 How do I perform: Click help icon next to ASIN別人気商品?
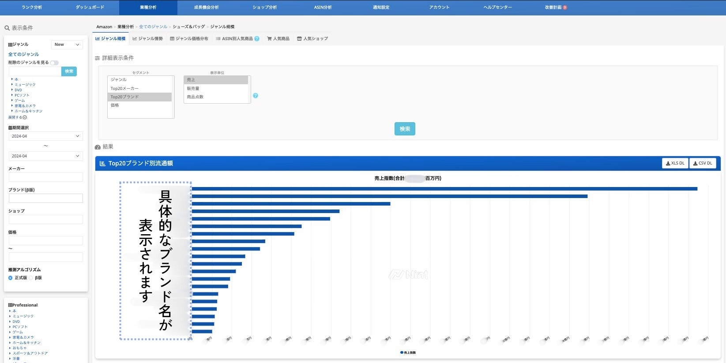click(x=257, y=39)
